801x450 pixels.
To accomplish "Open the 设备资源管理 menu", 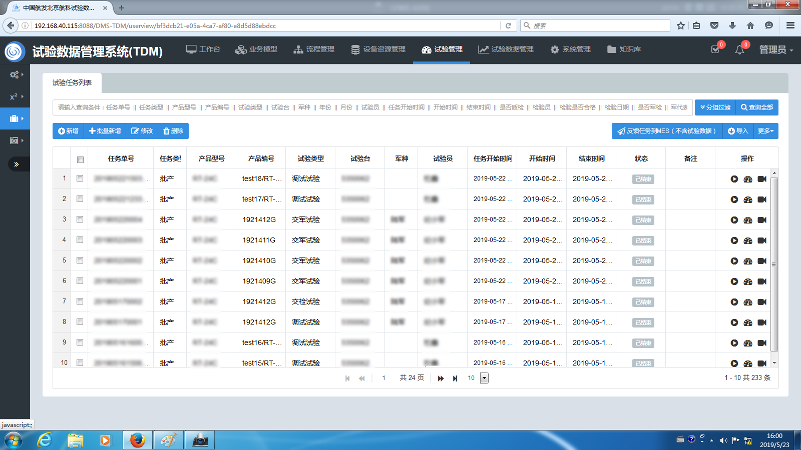I will 378,49.
